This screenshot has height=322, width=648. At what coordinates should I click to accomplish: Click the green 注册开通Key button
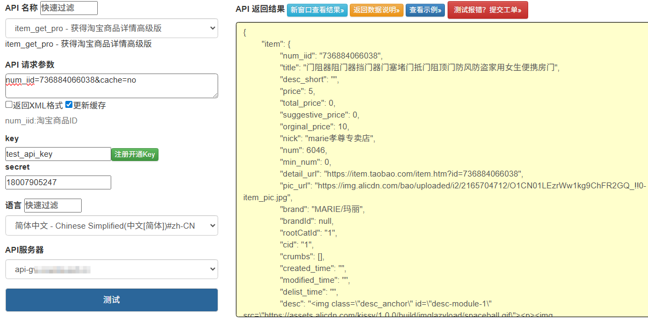click(134, 154)
